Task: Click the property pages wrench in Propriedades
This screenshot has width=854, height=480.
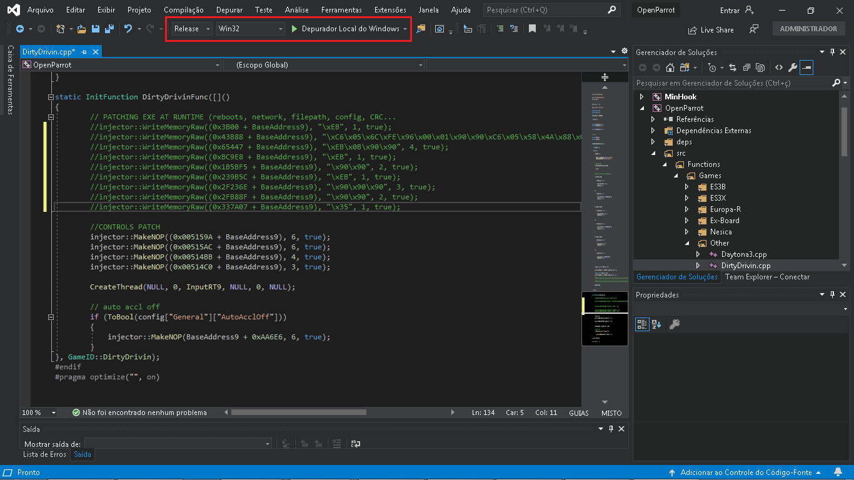Action: click(675, 324)
